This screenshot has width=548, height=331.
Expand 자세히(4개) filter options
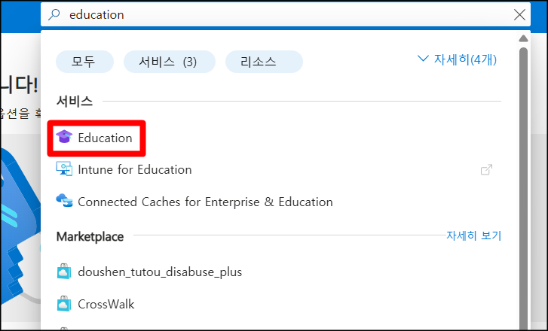(457, 59)
